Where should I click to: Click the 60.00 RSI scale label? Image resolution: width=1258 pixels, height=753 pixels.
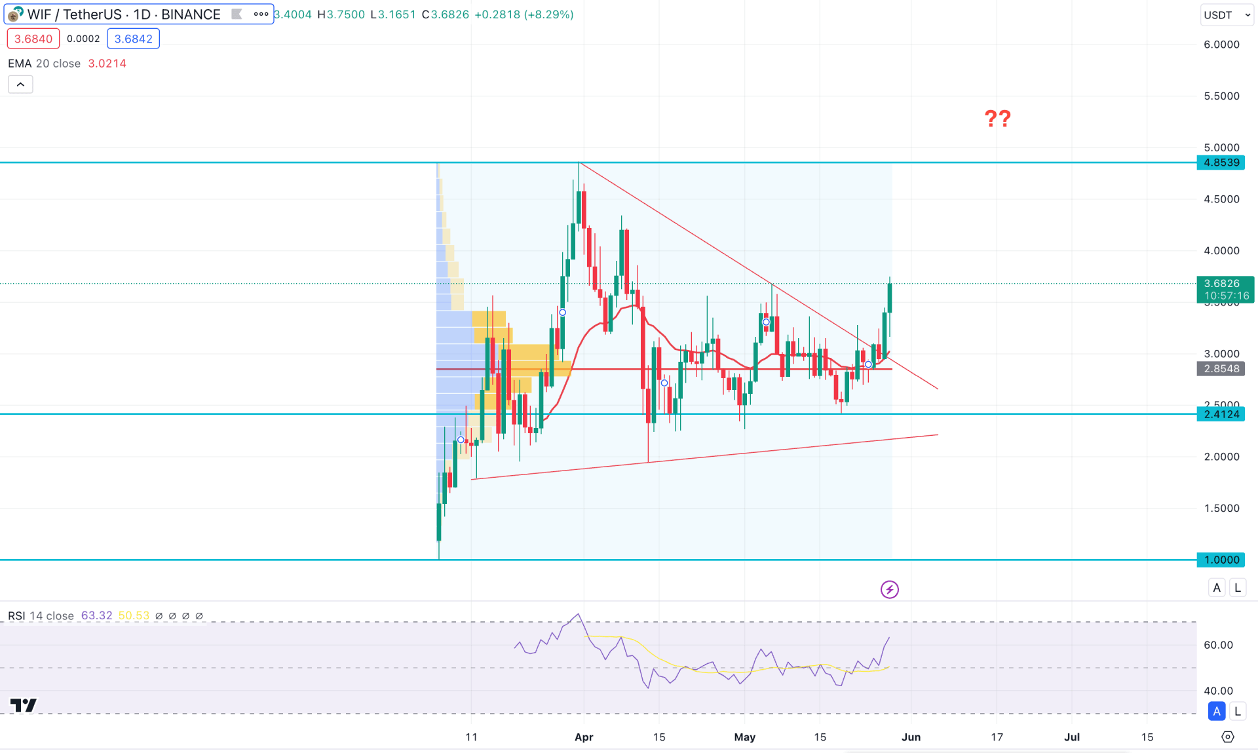[1219, 646]
